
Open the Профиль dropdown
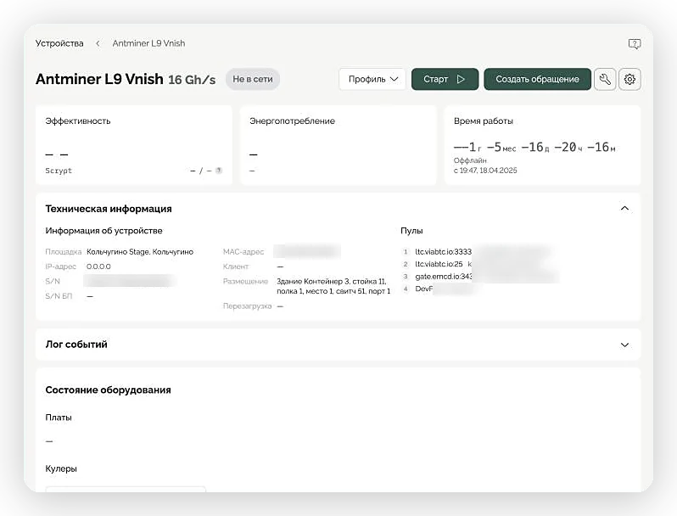coord(372,79)
